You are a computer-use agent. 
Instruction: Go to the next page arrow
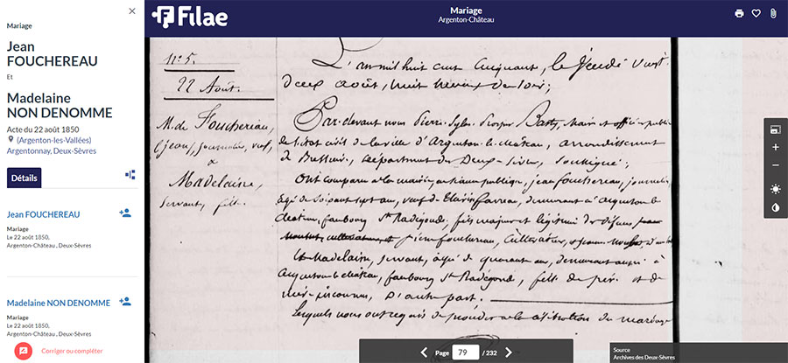[x=508, y=352]
